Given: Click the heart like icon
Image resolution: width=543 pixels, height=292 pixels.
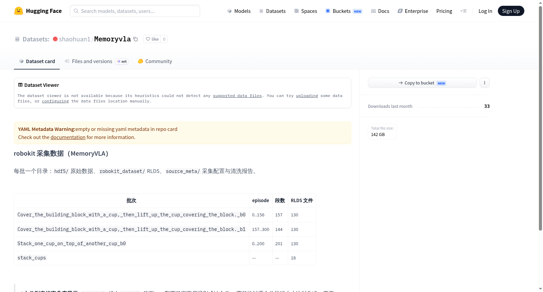Looking at the screenshot, I should pyautogui.click(x=148, y=39).
